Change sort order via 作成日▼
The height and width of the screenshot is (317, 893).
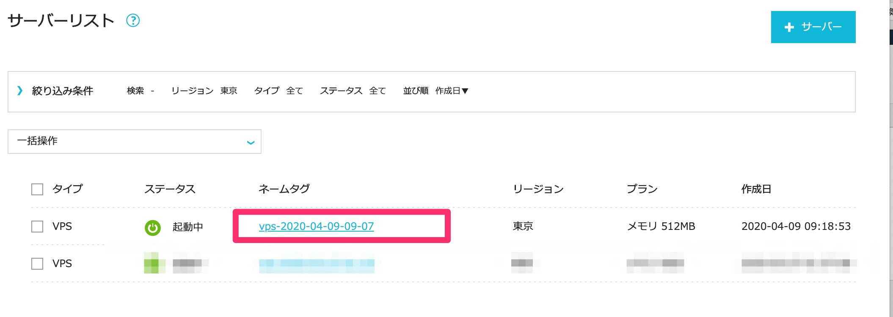click(452, 91)
